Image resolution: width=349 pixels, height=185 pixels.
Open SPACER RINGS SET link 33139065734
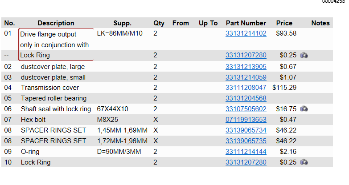(x=246, y=130)
